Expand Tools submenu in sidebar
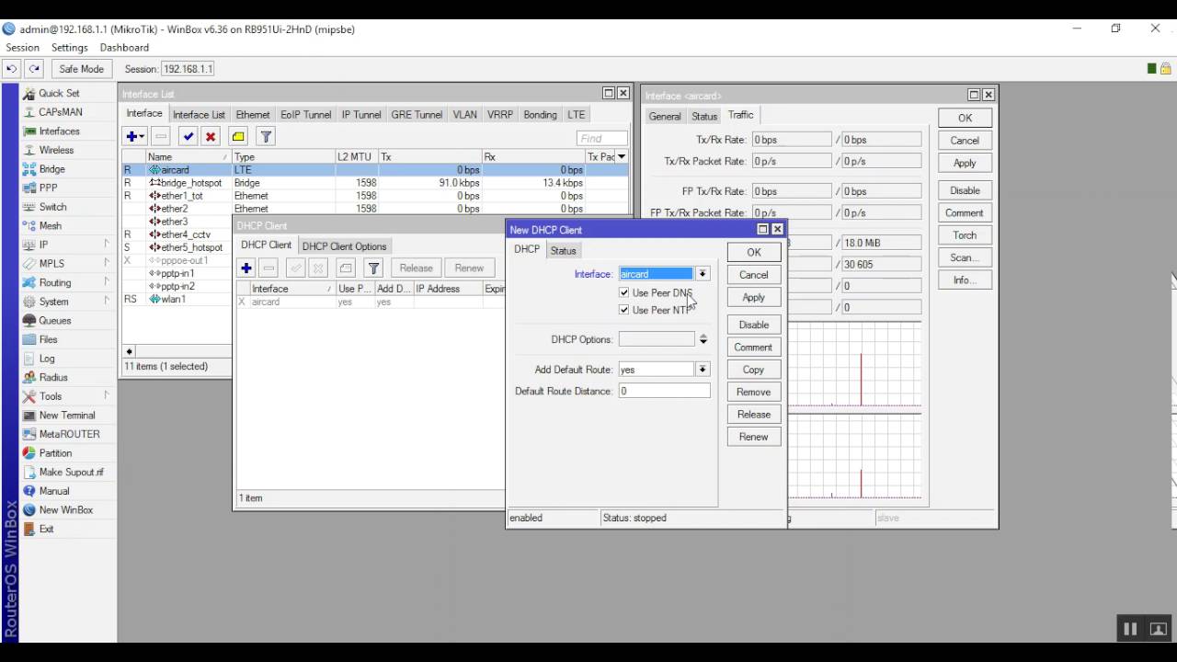The height and width of the screenshot is (662, 1177). pyautogui.click(x=107, y=396)
